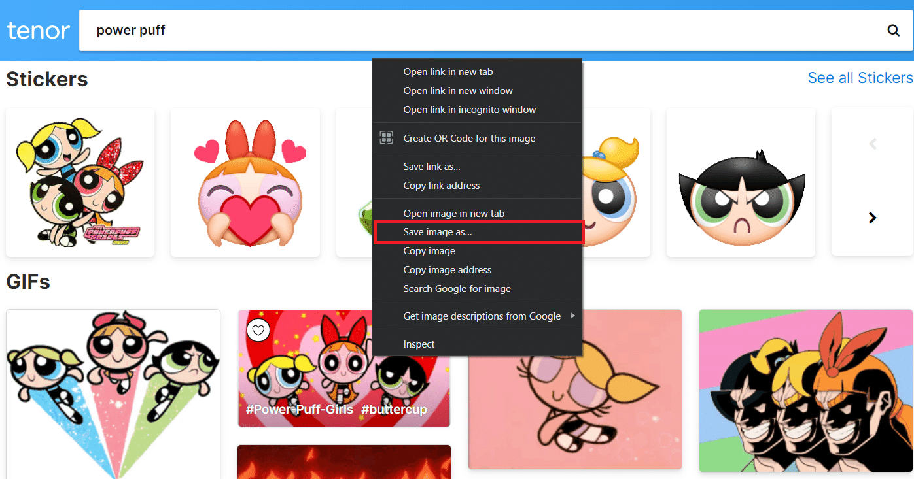Open the flying Powerpuff Girls rainbow trails GIF

coord(113,394)
